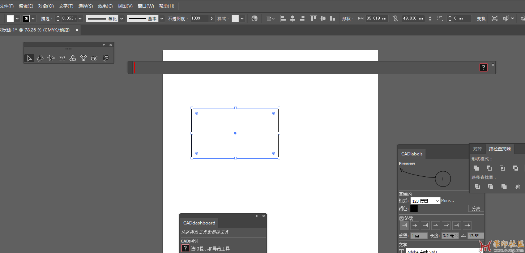This screenshot has width=525, height=253.
Task: Click the Exclude shape mode icon
Action: tap(515, 168)
